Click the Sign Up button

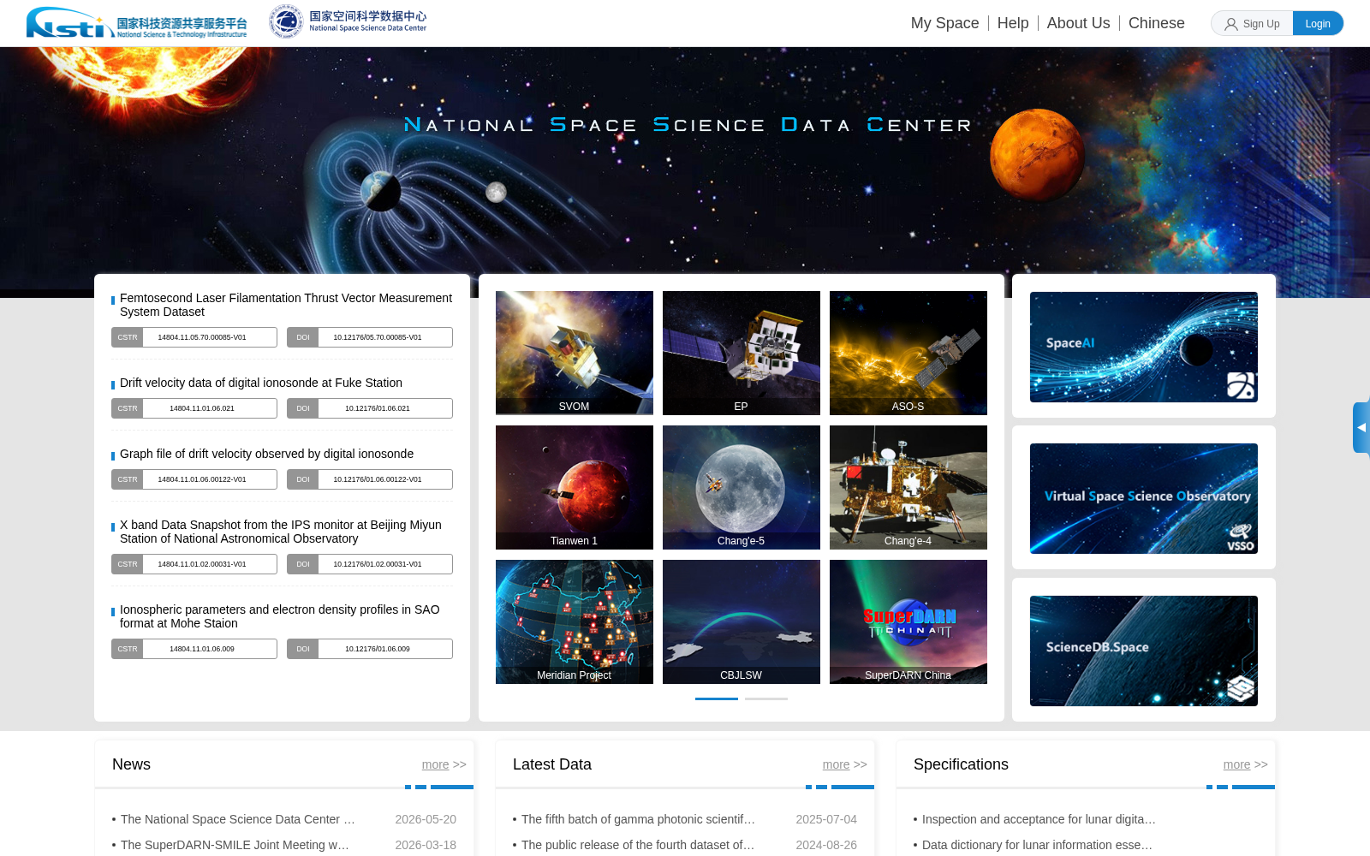(x=1252, y=23)
